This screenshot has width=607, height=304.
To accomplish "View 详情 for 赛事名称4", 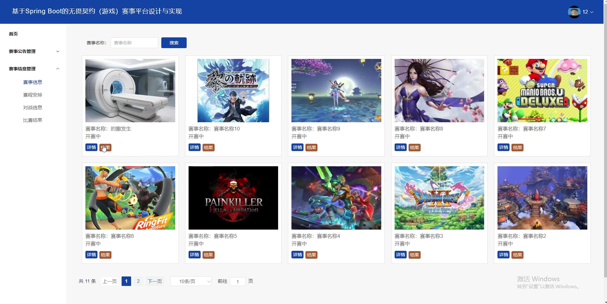I will [297, 255].
